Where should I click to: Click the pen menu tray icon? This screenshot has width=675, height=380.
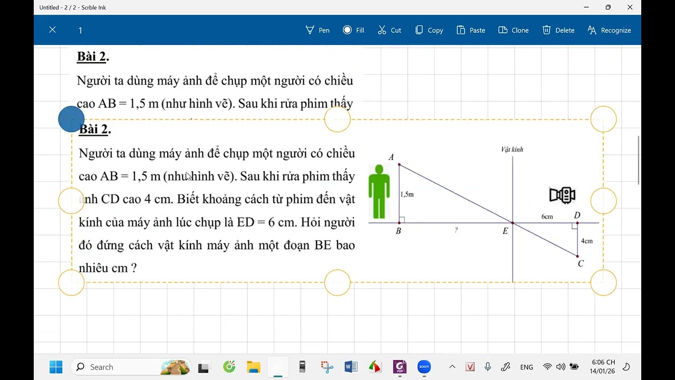(505, 367)
